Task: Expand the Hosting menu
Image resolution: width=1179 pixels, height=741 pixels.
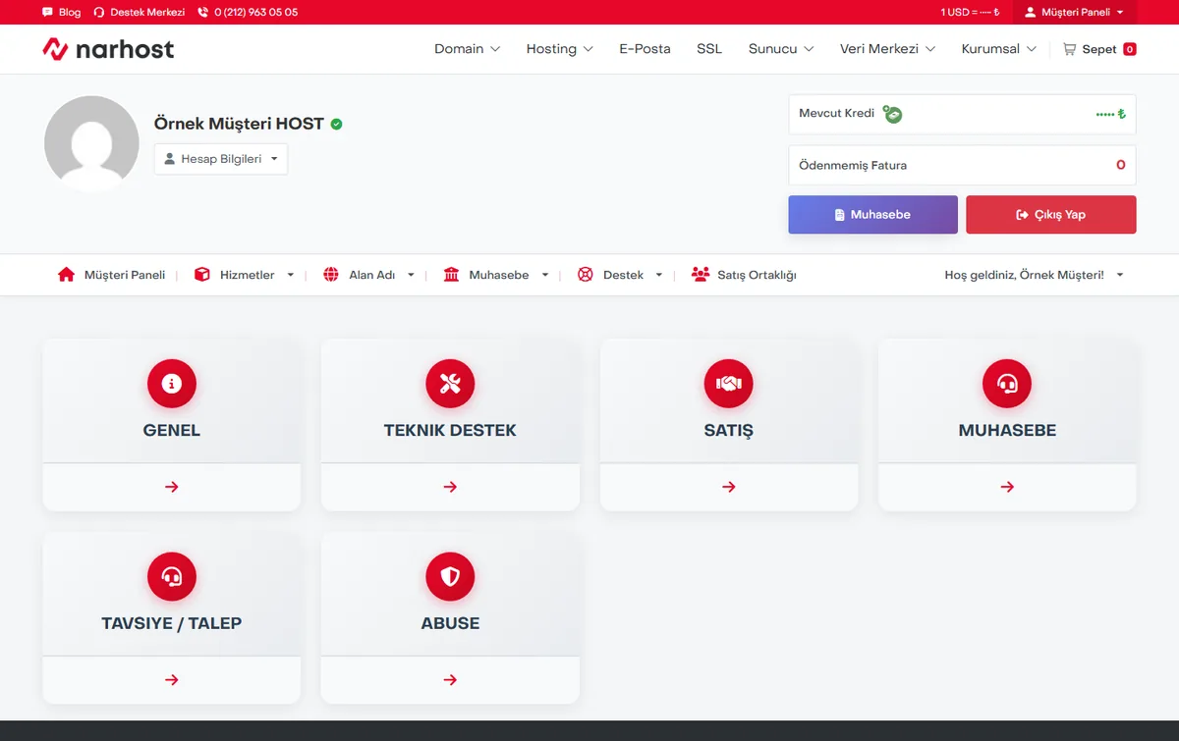Action: coord(559,49)
